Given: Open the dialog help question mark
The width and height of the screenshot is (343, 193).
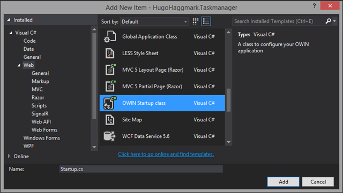Looking at the screenshot, I should click(314, 6).
